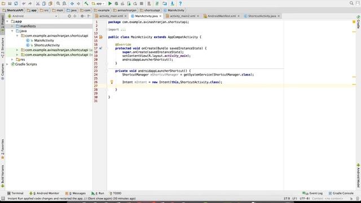Image resolution: width=361 pixels, height=203 pixels.
Task: Open the Android Monitor tool window
Action: pos(44,193)
